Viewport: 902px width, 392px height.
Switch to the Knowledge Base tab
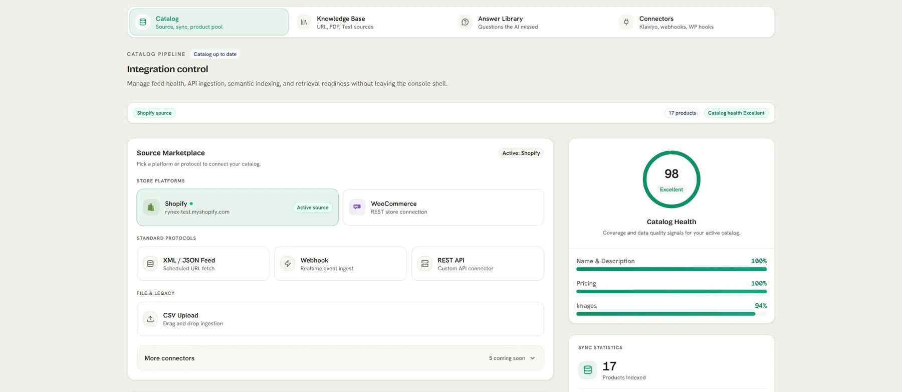tap(370, 22)
